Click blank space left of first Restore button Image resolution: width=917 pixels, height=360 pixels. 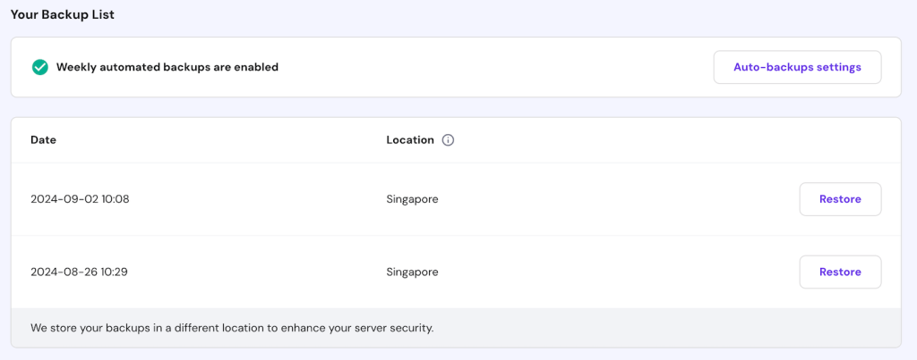pyautogui.click(x=627, y=199)
